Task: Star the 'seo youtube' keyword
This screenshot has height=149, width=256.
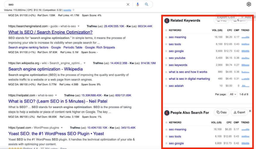Action: 166,58
